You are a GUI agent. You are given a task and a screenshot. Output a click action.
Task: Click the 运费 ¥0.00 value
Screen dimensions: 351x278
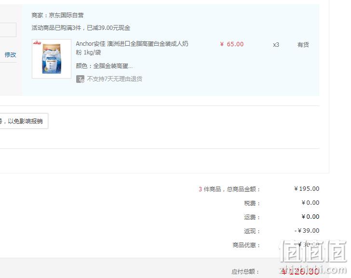(310, 217)
